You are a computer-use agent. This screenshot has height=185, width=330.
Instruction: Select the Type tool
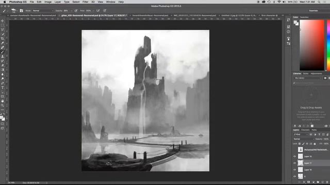3,87
